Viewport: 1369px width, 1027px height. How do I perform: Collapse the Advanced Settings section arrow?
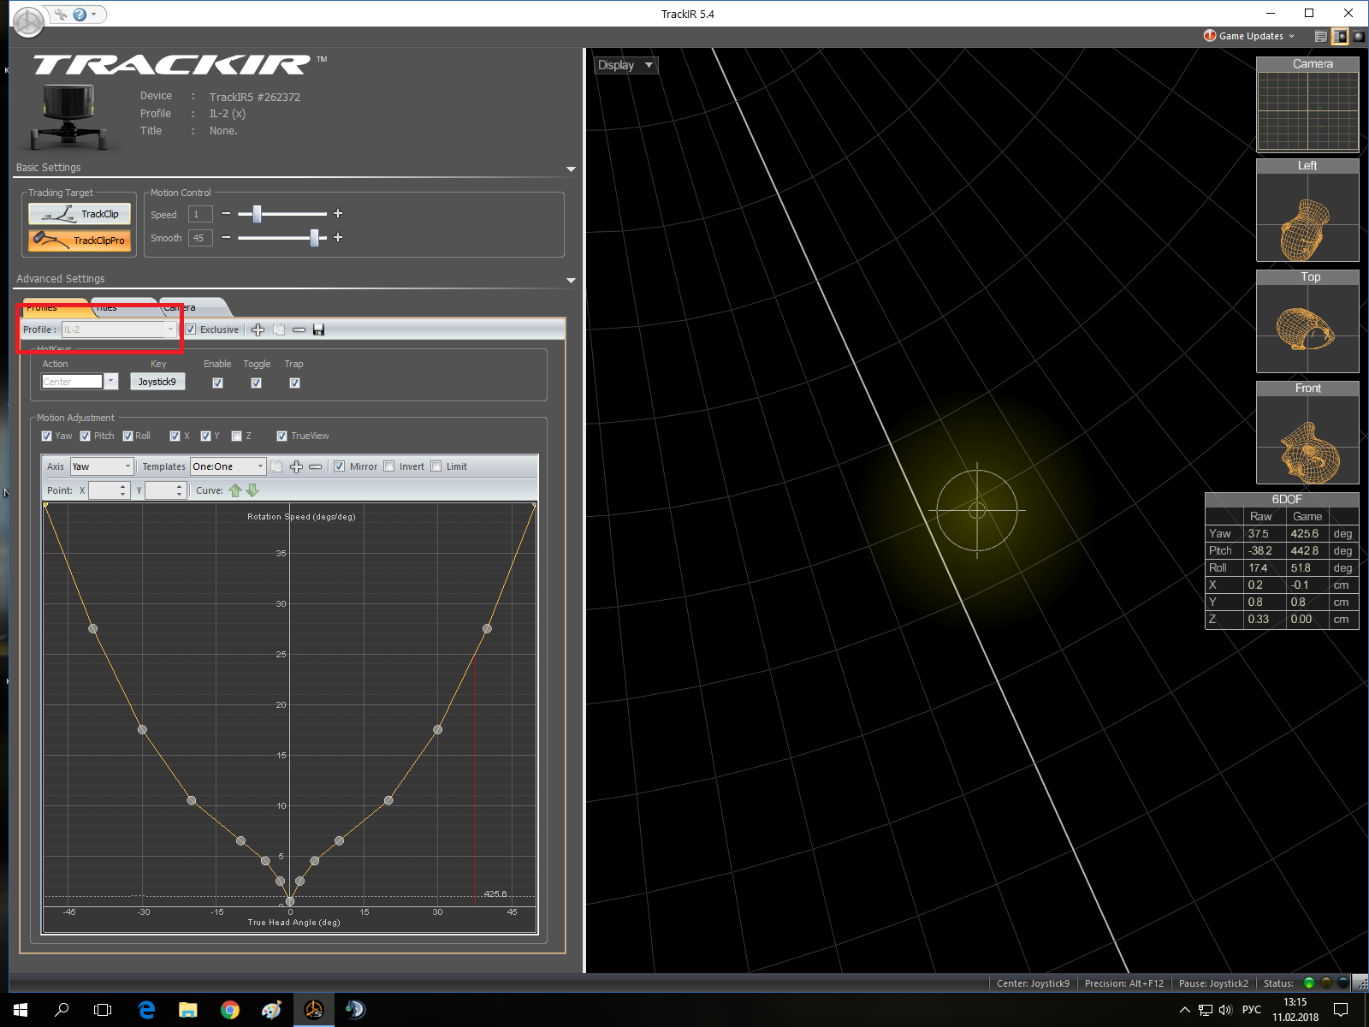coord(571,281)
